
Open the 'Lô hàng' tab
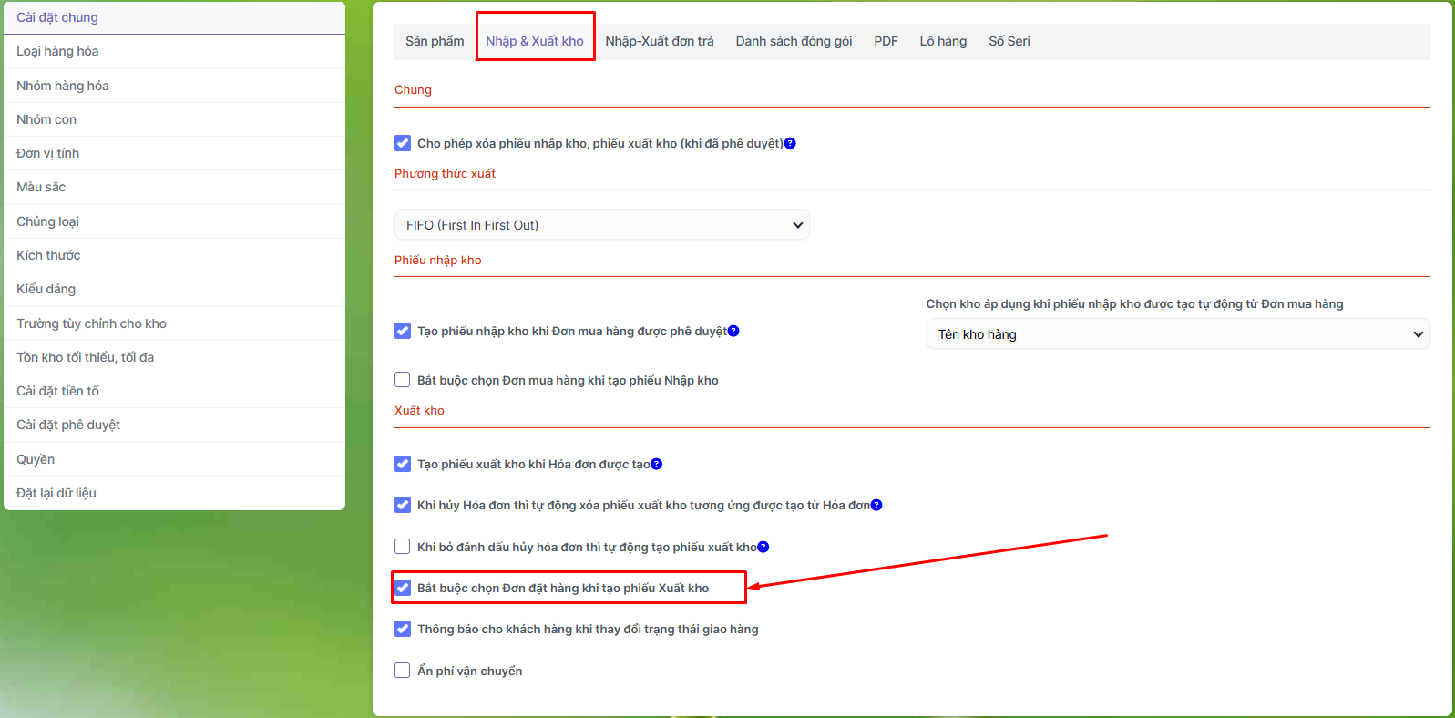tap(943, 41)
